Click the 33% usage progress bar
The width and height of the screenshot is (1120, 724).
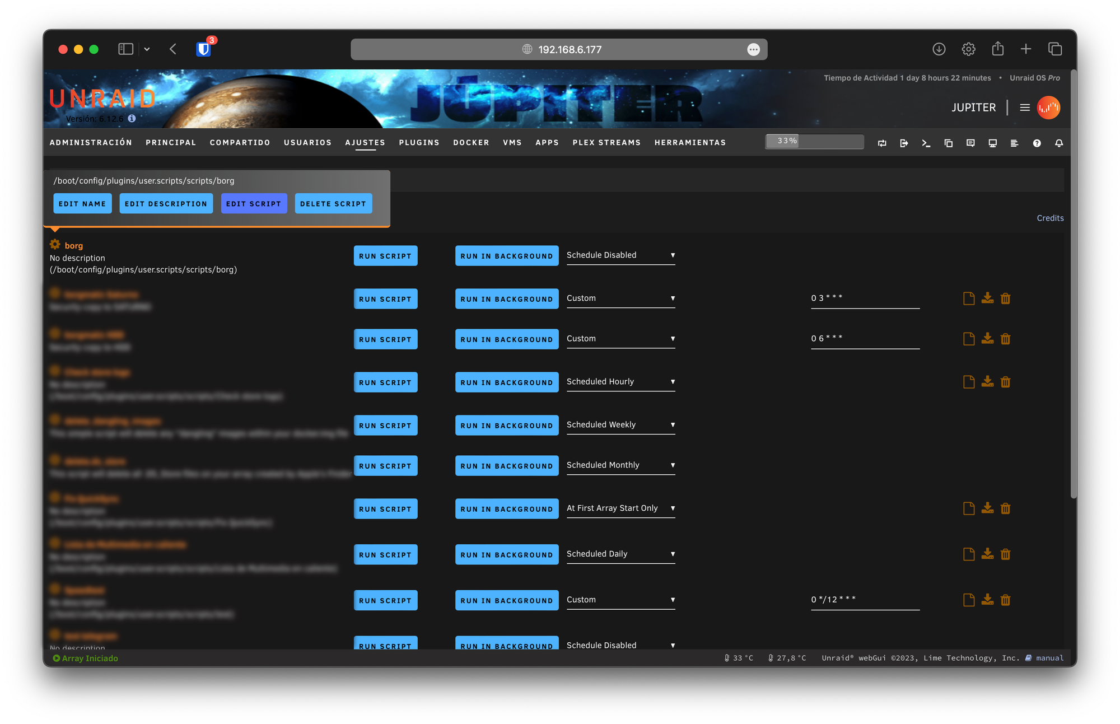pos(814,141)
